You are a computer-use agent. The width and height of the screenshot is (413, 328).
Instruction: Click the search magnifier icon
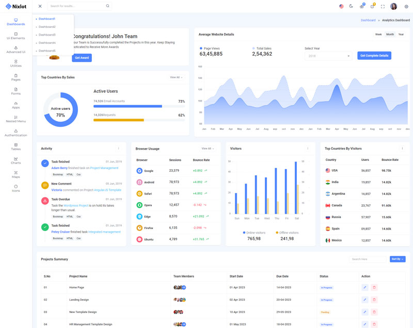click(107, 6)
